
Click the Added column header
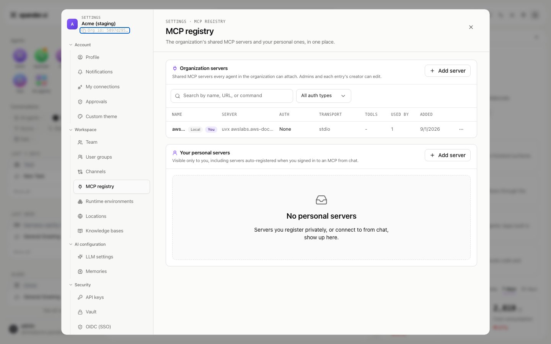[426, 115]
